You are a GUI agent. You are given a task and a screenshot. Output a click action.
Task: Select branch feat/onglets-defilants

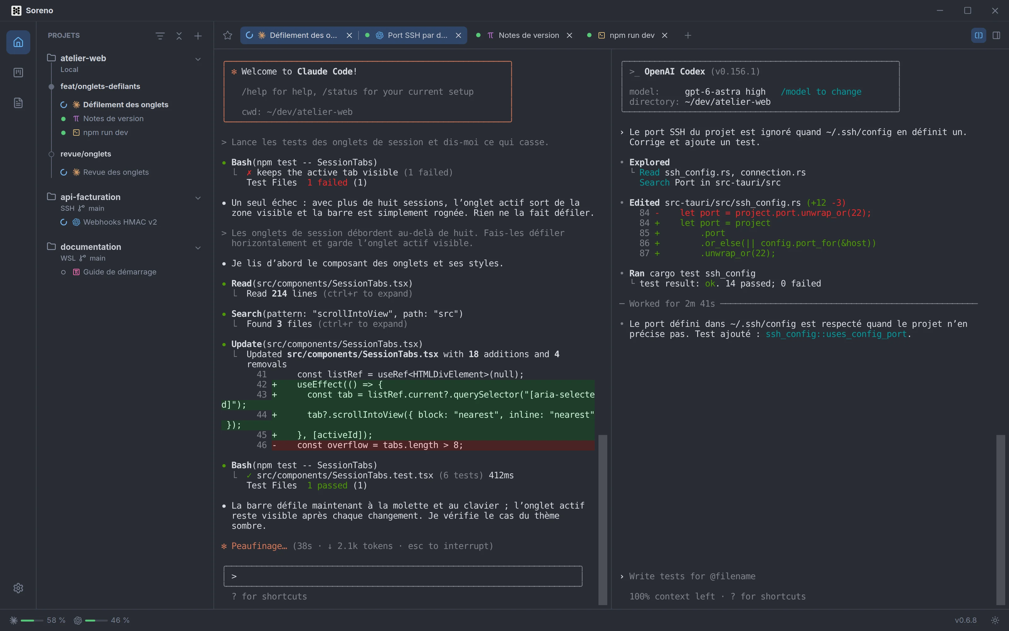100,86
